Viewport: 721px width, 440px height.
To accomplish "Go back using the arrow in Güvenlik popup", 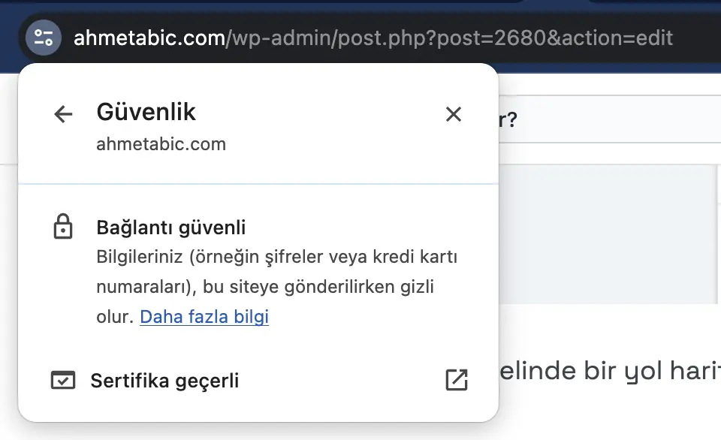I will click(63, 114).
